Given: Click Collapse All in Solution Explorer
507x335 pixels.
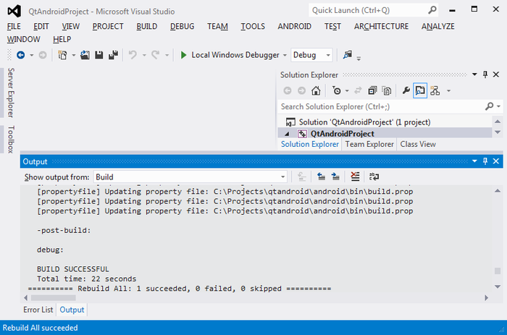Looking at the screenshot, I should (372, 90).
